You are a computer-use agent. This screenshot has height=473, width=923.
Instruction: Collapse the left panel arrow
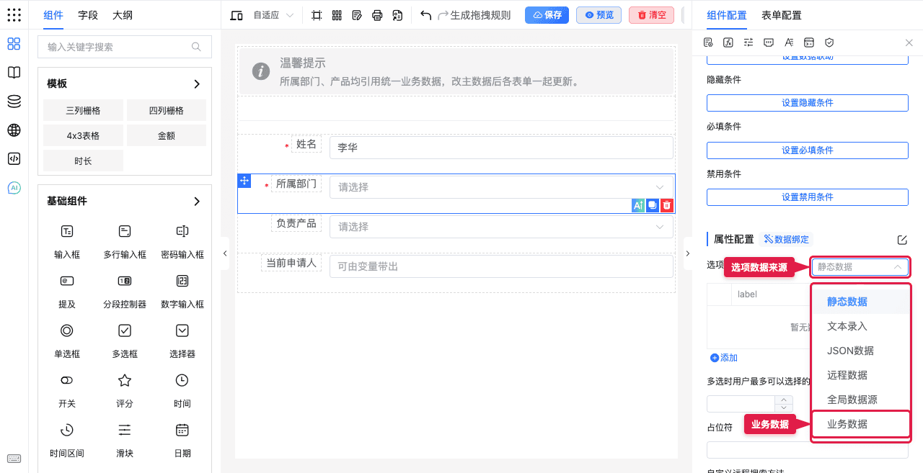click(225, 253)
